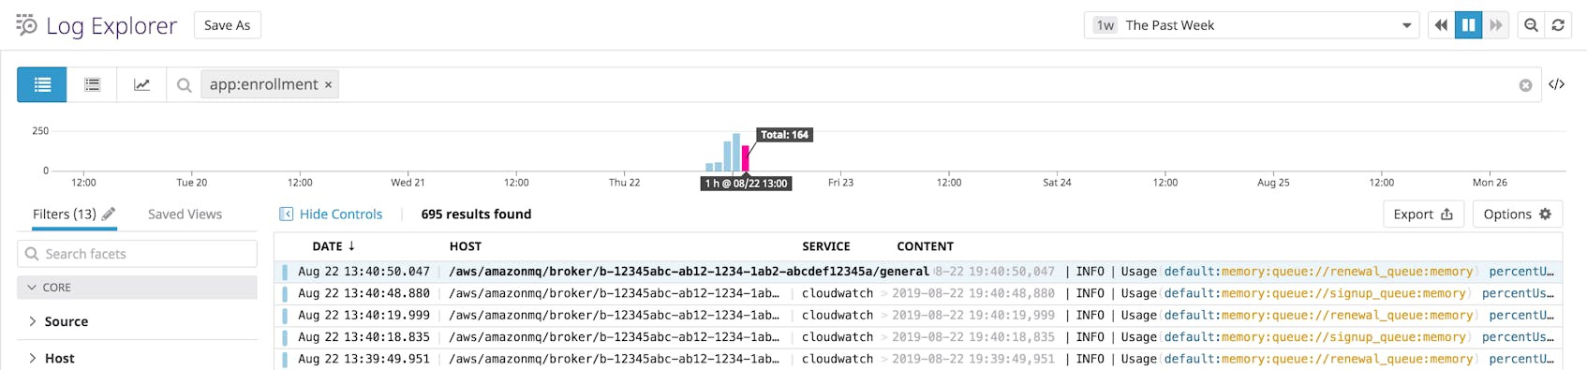The height and width of the screenshot is (370, 1587).
Task: Click the CONTENT column header
Action: 925,246
